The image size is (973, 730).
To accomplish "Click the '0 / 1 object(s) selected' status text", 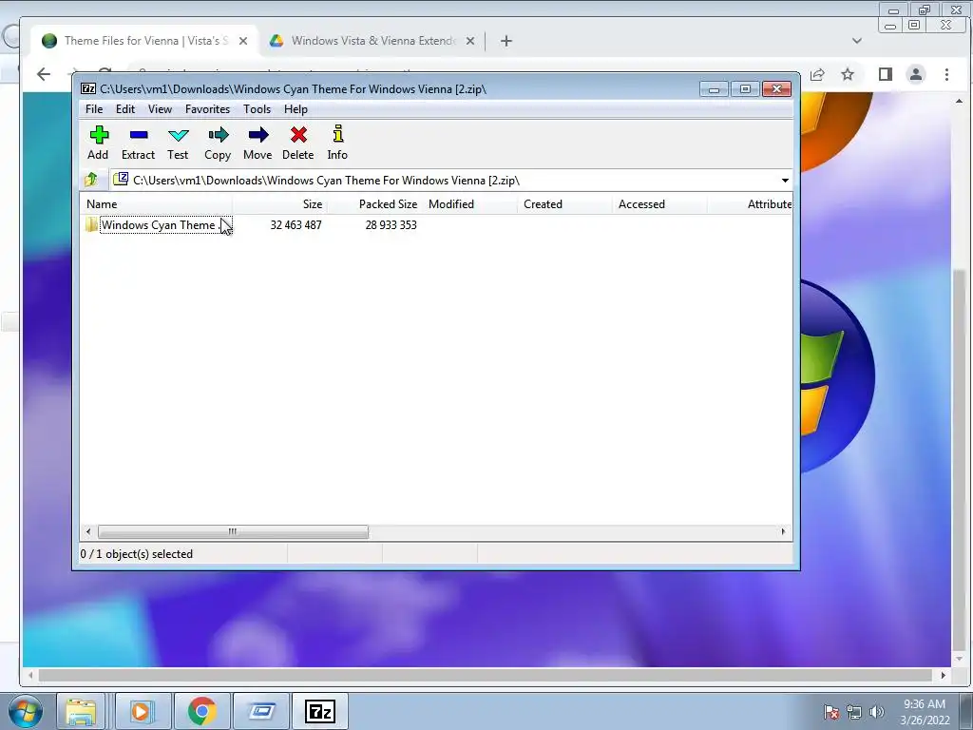I will click(x=137, y=554).
